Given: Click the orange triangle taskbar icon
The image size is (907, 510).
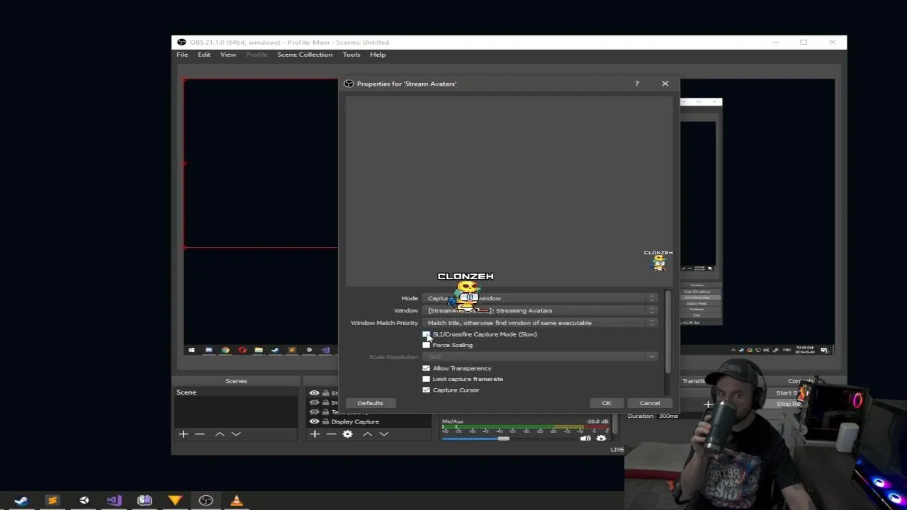Looking at the screenshot, I should pos(175,501).
